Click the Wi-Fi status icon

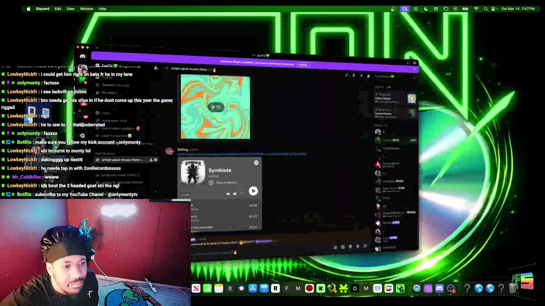[x=476, y=8]
